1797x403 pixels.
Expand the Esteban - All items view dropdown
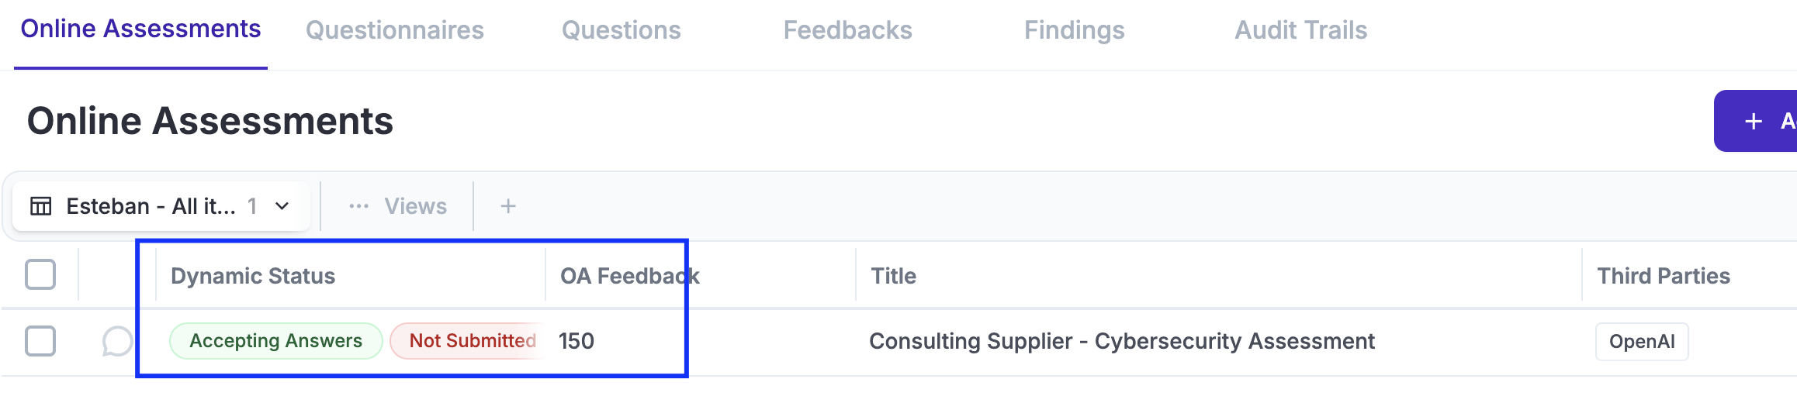(x=151, y=206)
